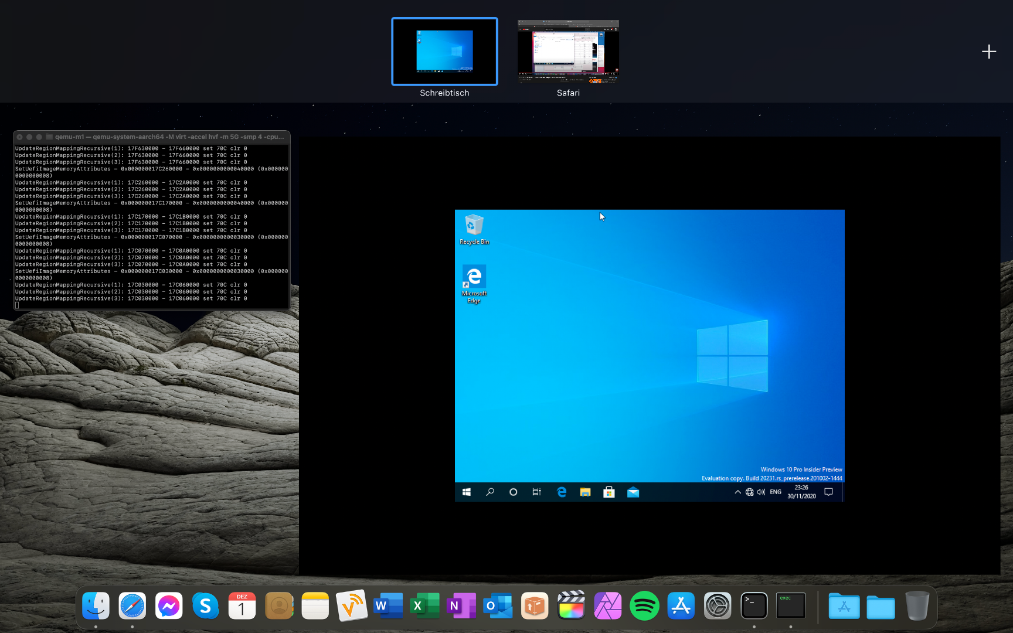Select the Schreibtisch desktop space
The height and width of the screenshot is (633, 1013).
pyautogui.click(x=444, y=52)
